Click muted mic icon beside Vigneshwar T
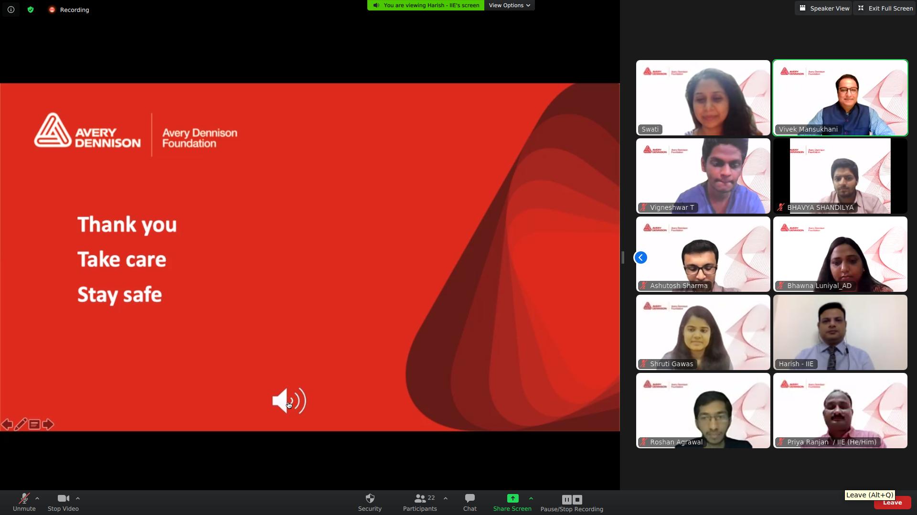This screenshot has height=515, width=917. tap(644, 207)
